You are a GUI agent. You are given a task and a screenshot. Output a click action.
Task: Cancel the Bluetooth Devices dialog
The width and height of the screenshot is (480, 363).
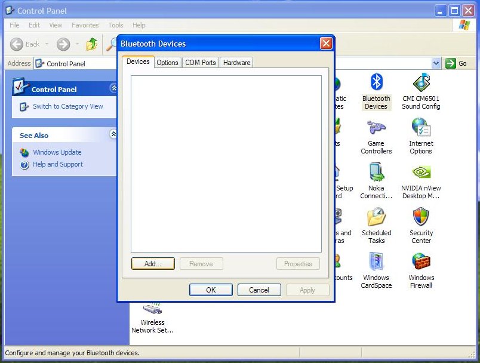(x=259, y=290)
